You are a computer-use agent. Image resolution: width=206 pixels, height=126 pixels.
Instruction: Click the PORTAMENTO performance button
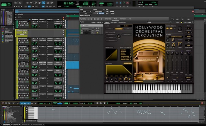click(x=111, y=35)
